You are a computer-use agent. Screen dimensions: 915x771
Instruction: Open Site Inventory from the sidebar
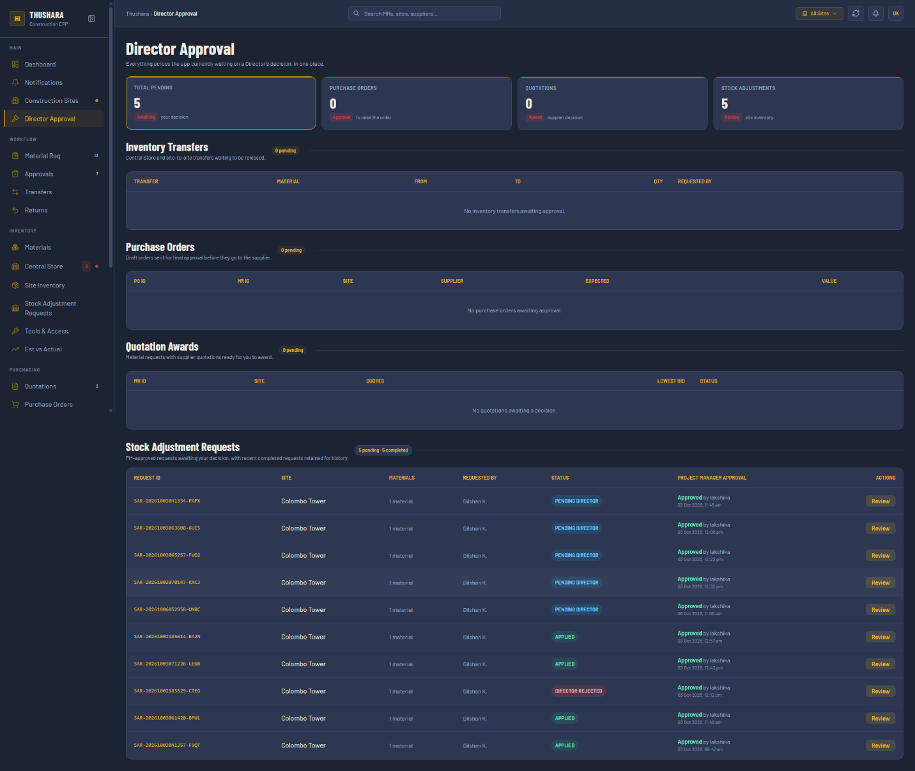[54, 286]
